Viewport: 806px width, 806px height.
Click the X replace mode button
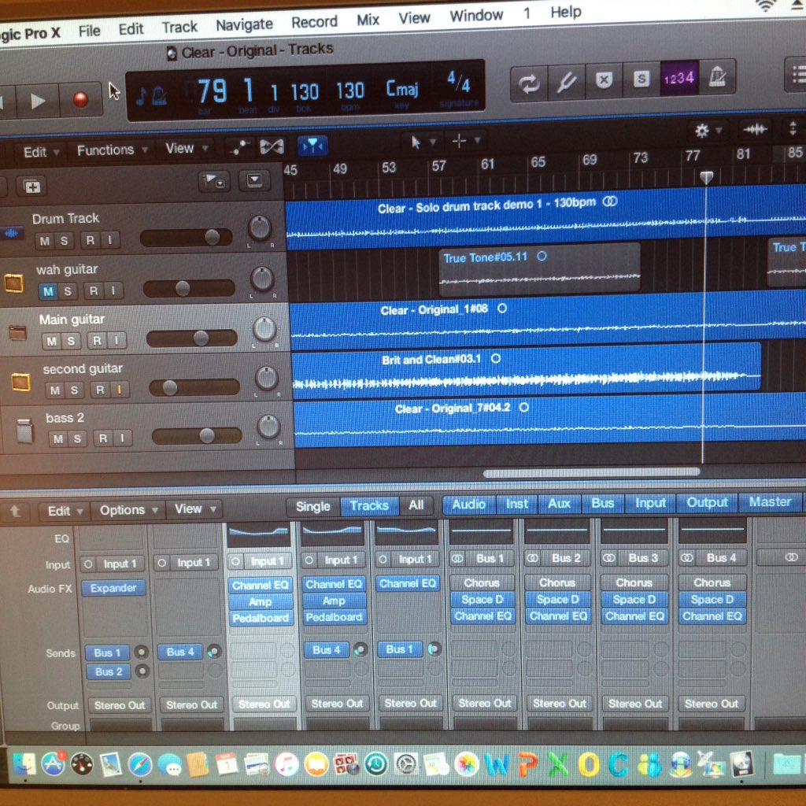(604, 81)
